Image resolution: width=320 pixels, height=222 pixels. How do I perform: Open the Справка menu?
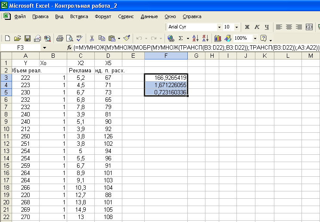[x=192, y=16]
